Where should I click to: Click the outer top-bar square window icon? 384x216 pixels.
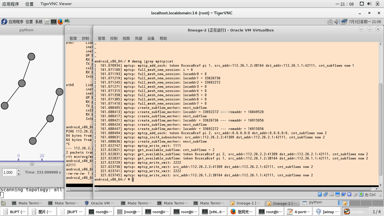(x=362, y=4)
